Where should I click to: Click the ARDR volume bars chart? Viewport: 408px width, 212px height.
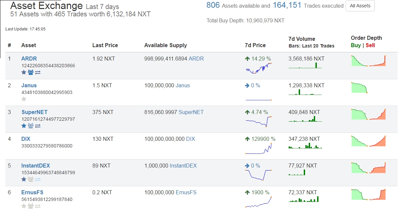coord(305,65)
